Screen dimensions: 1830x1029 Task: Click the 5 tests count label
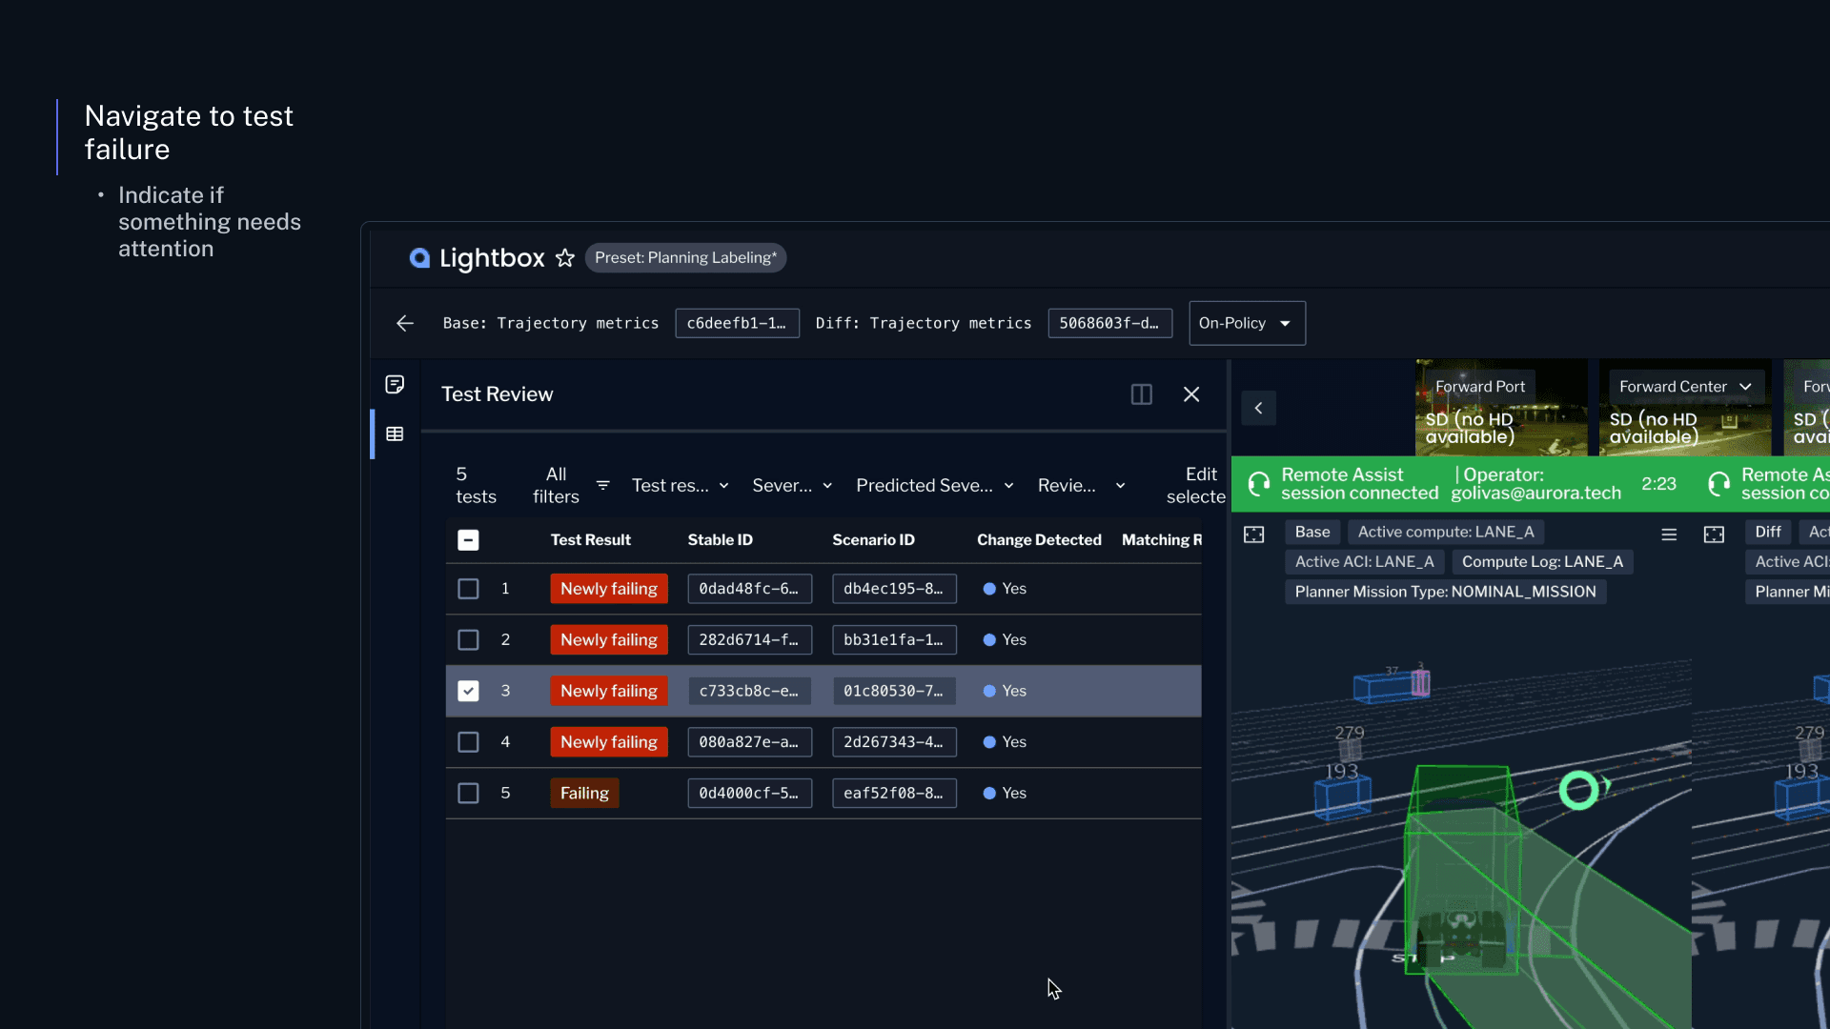tap(476, 486)
